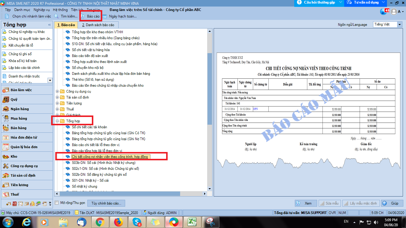Switch to the 1. Báo cáo tab
Image resolution: width=406 pixels, height=228 pixels.
pyautogui.click(x=66, y=25)
